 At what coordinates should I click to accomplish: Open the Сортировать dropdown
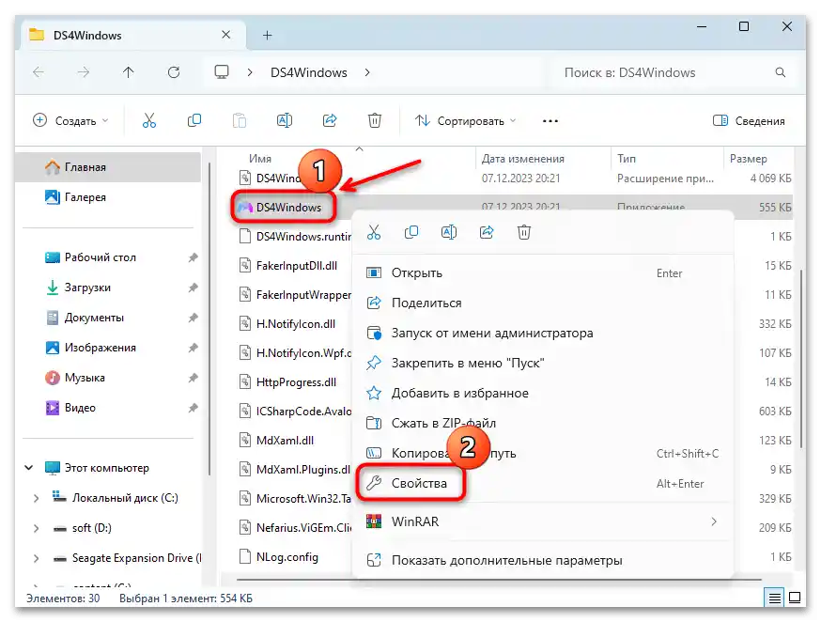[466, 121]
